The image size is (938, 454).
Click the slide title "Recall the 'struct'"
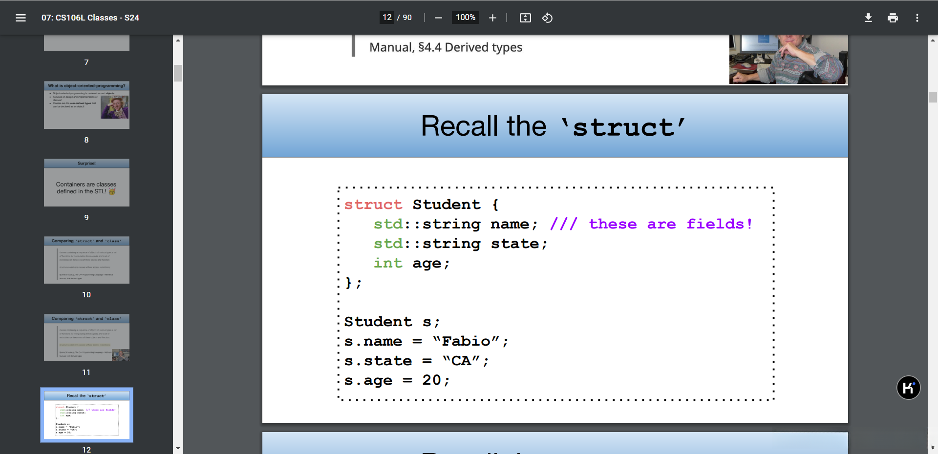pyautogui.click(x=553, y=126)
